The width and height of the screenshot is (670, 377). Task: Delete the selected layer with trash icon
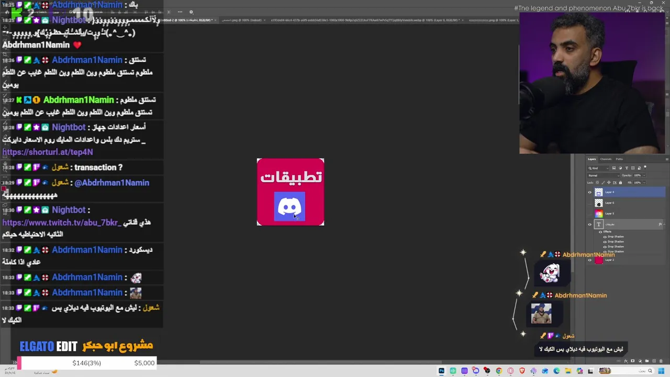[661, 361]
